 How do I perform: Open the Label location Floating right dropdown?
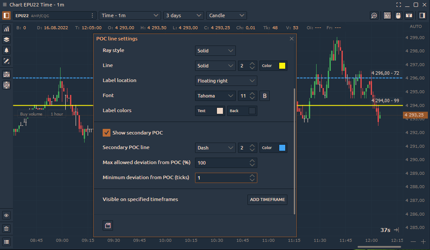click(226, 81)
